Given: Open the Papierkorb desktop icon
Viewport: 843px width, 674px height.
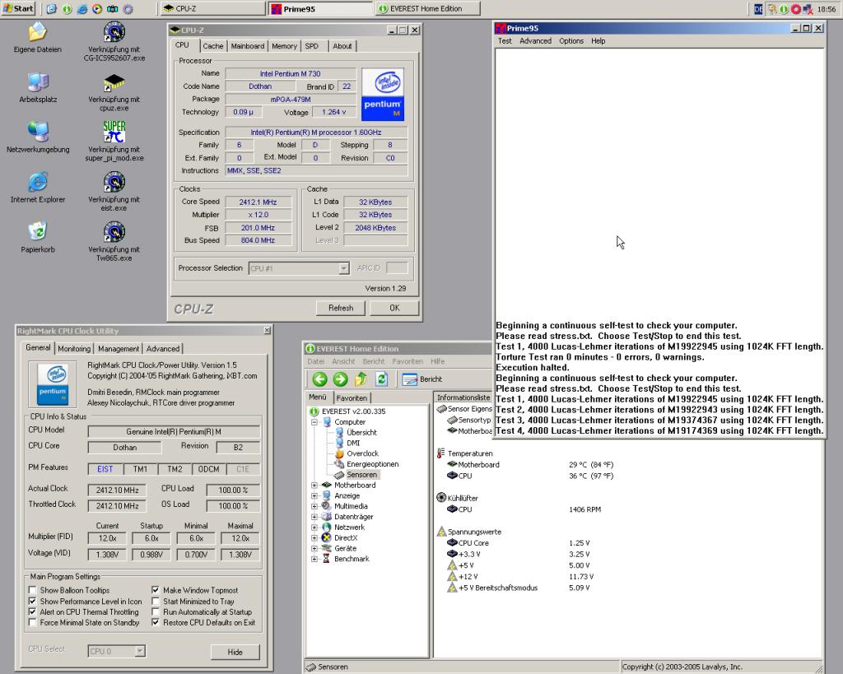Looking at the screenshot, I should 38,232.
